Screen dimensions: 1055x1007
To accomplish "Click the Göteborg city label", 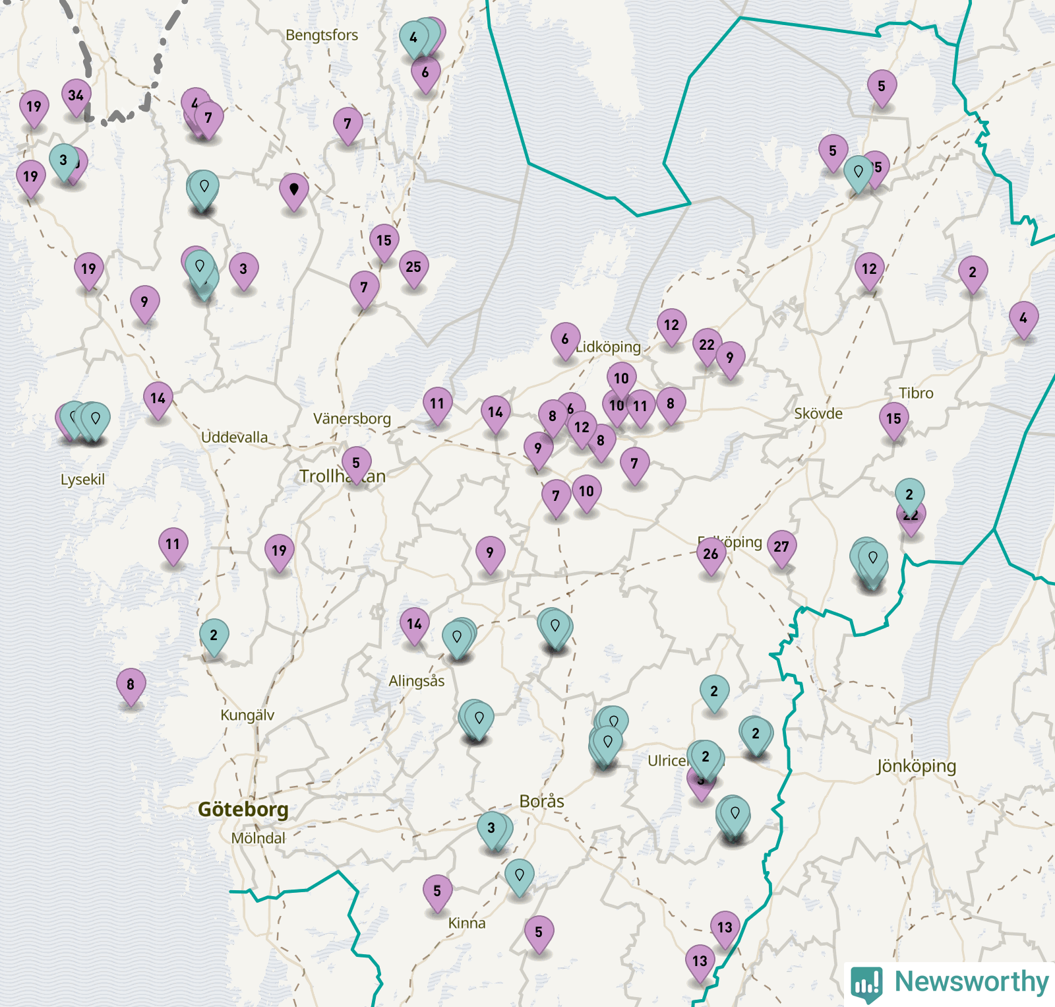I will [243, 810].
